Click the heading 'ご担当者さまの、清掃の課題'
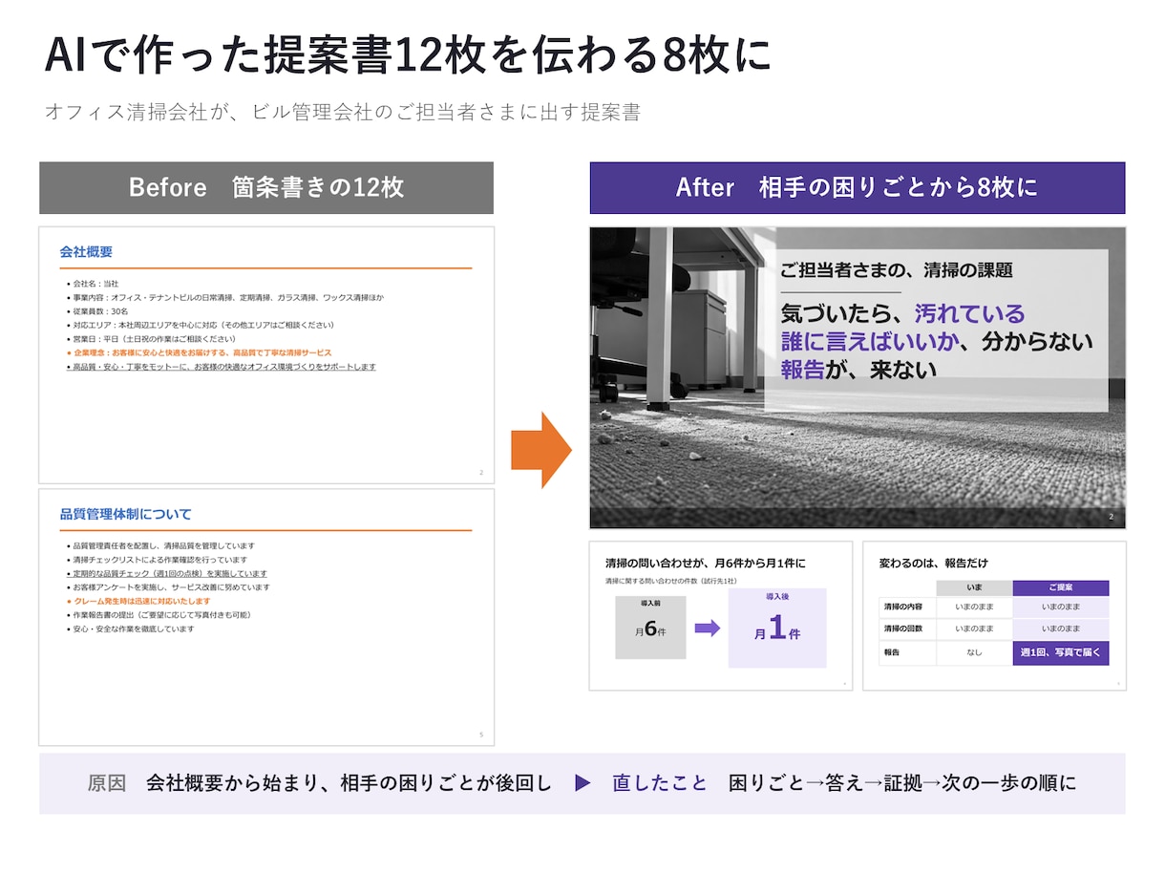The width and height of the screenshot is (1165, 874). 896,270
